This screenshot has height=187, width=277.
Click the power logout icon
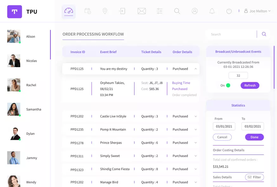[229, 11]
